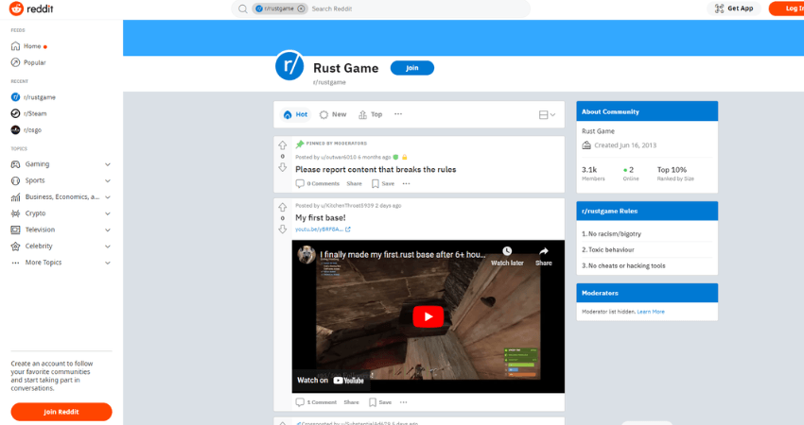This screenshot has width=804, height=425.
Task: Open comments on pinned post
Action: tap(318, 184)
